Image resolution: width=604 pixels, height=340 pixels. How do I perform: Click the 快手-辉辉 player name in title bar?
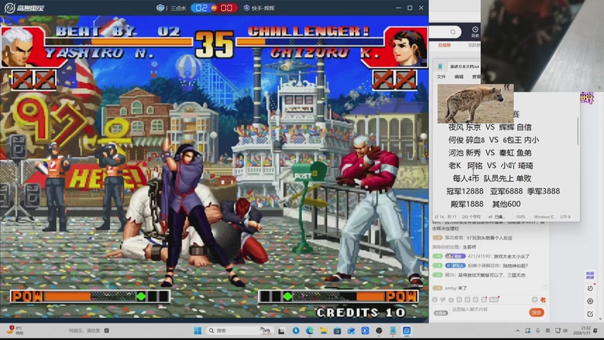tap(263, 8)
